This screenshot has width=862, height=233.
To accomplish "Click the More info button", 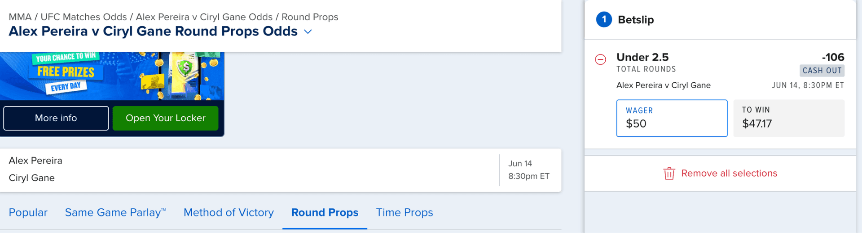I will click(56, 118).
